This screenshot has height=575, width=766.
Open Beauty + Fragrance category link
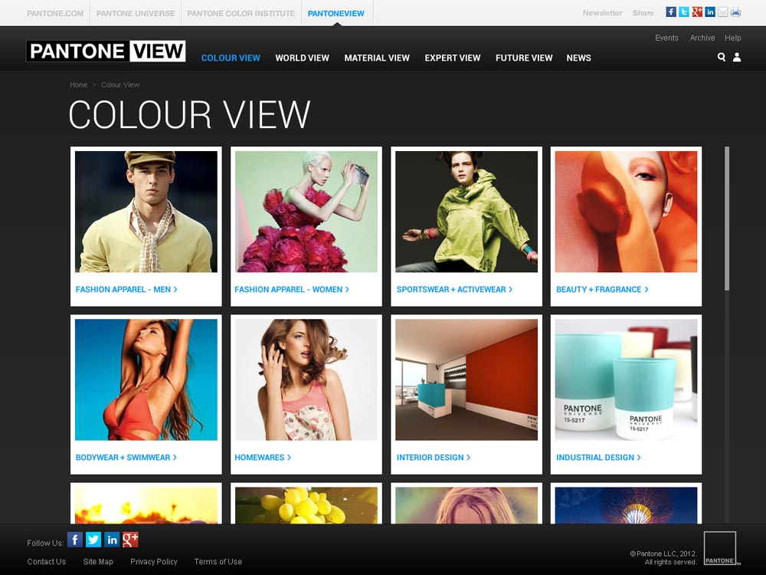(602, 290)
